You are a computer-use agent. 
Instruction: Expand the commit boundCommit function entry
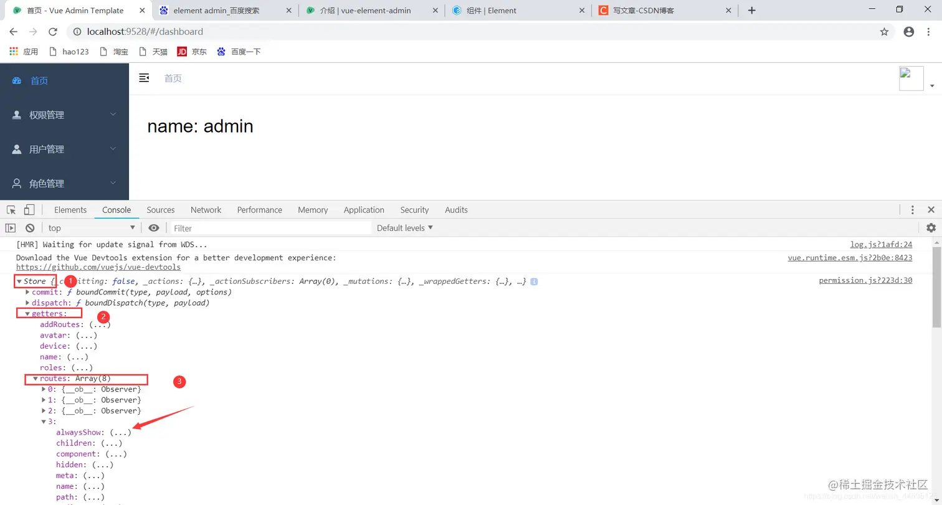pos(27,292)
